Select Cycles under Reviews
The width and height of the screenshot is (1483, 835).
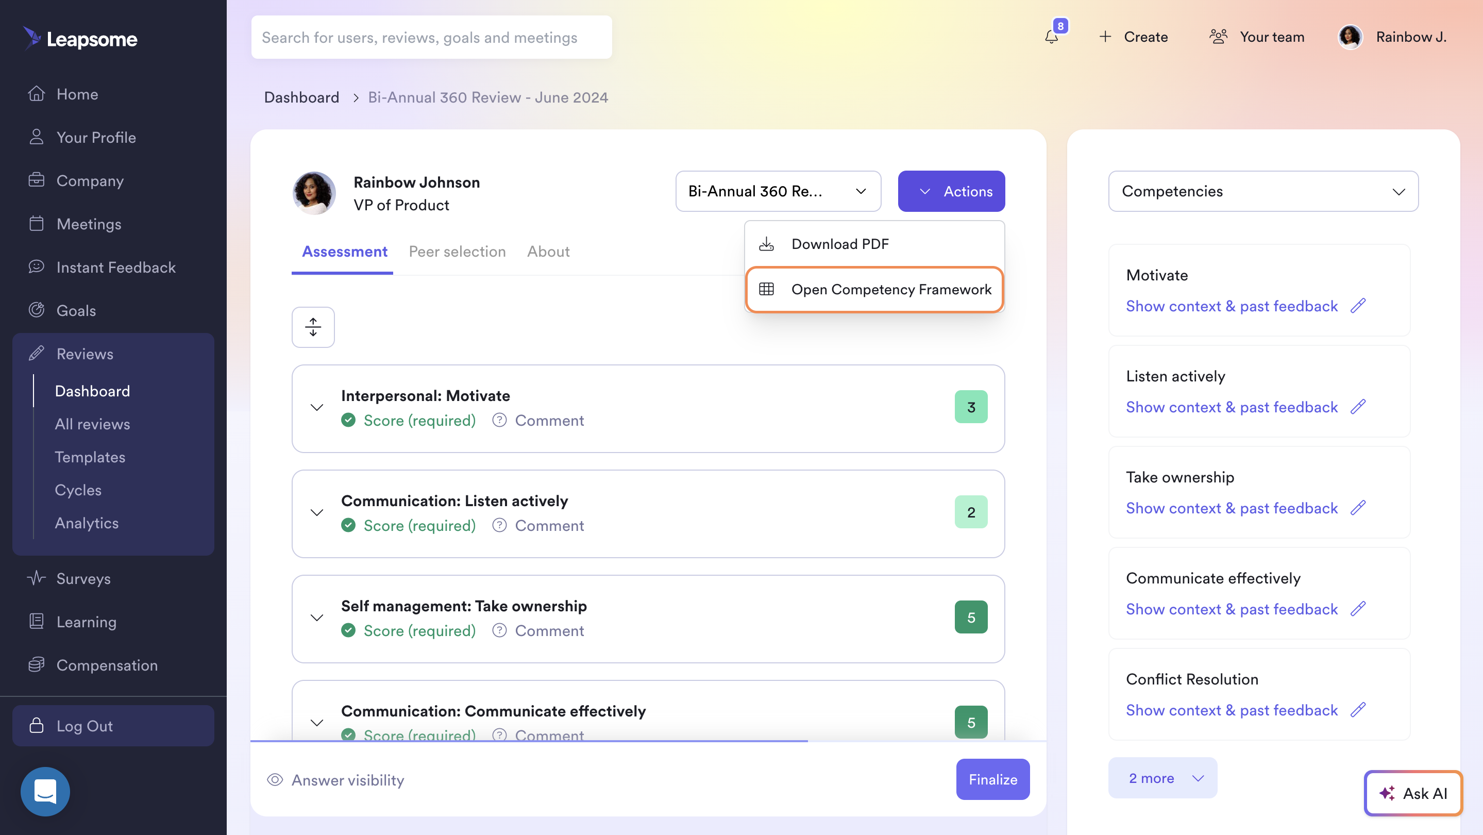(x=78, y=490)
